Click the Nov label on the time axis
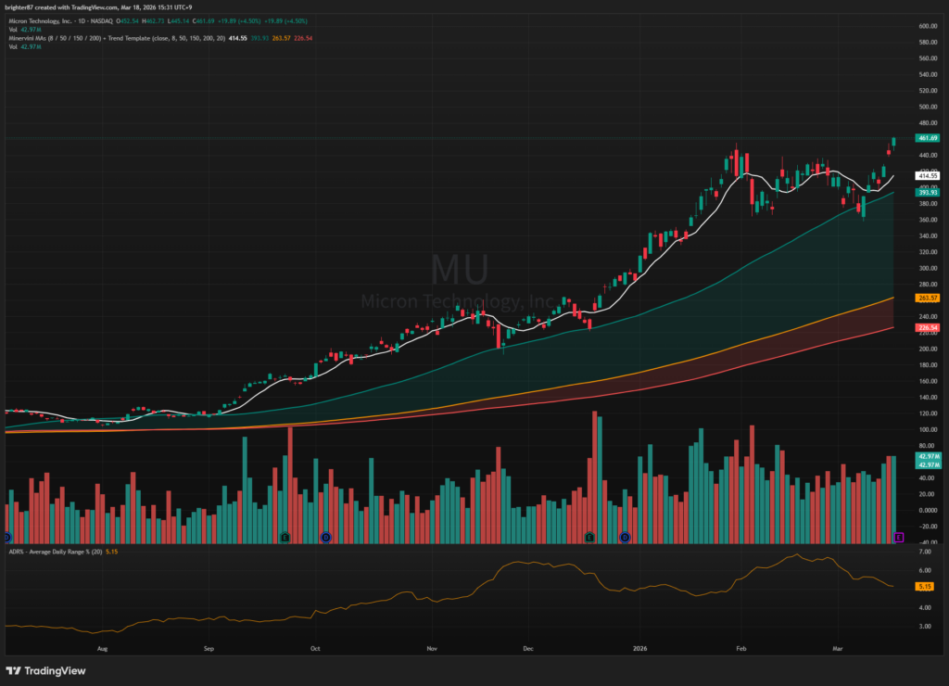This screenshot has height=686, width=949. point(432,651)
